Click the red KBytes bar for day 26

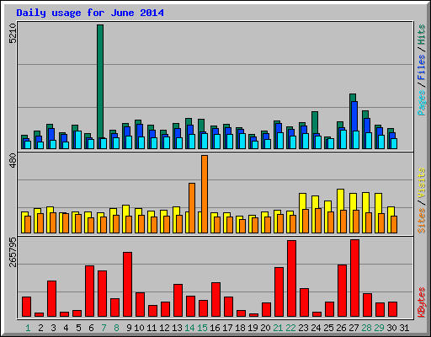pos(342,291)
